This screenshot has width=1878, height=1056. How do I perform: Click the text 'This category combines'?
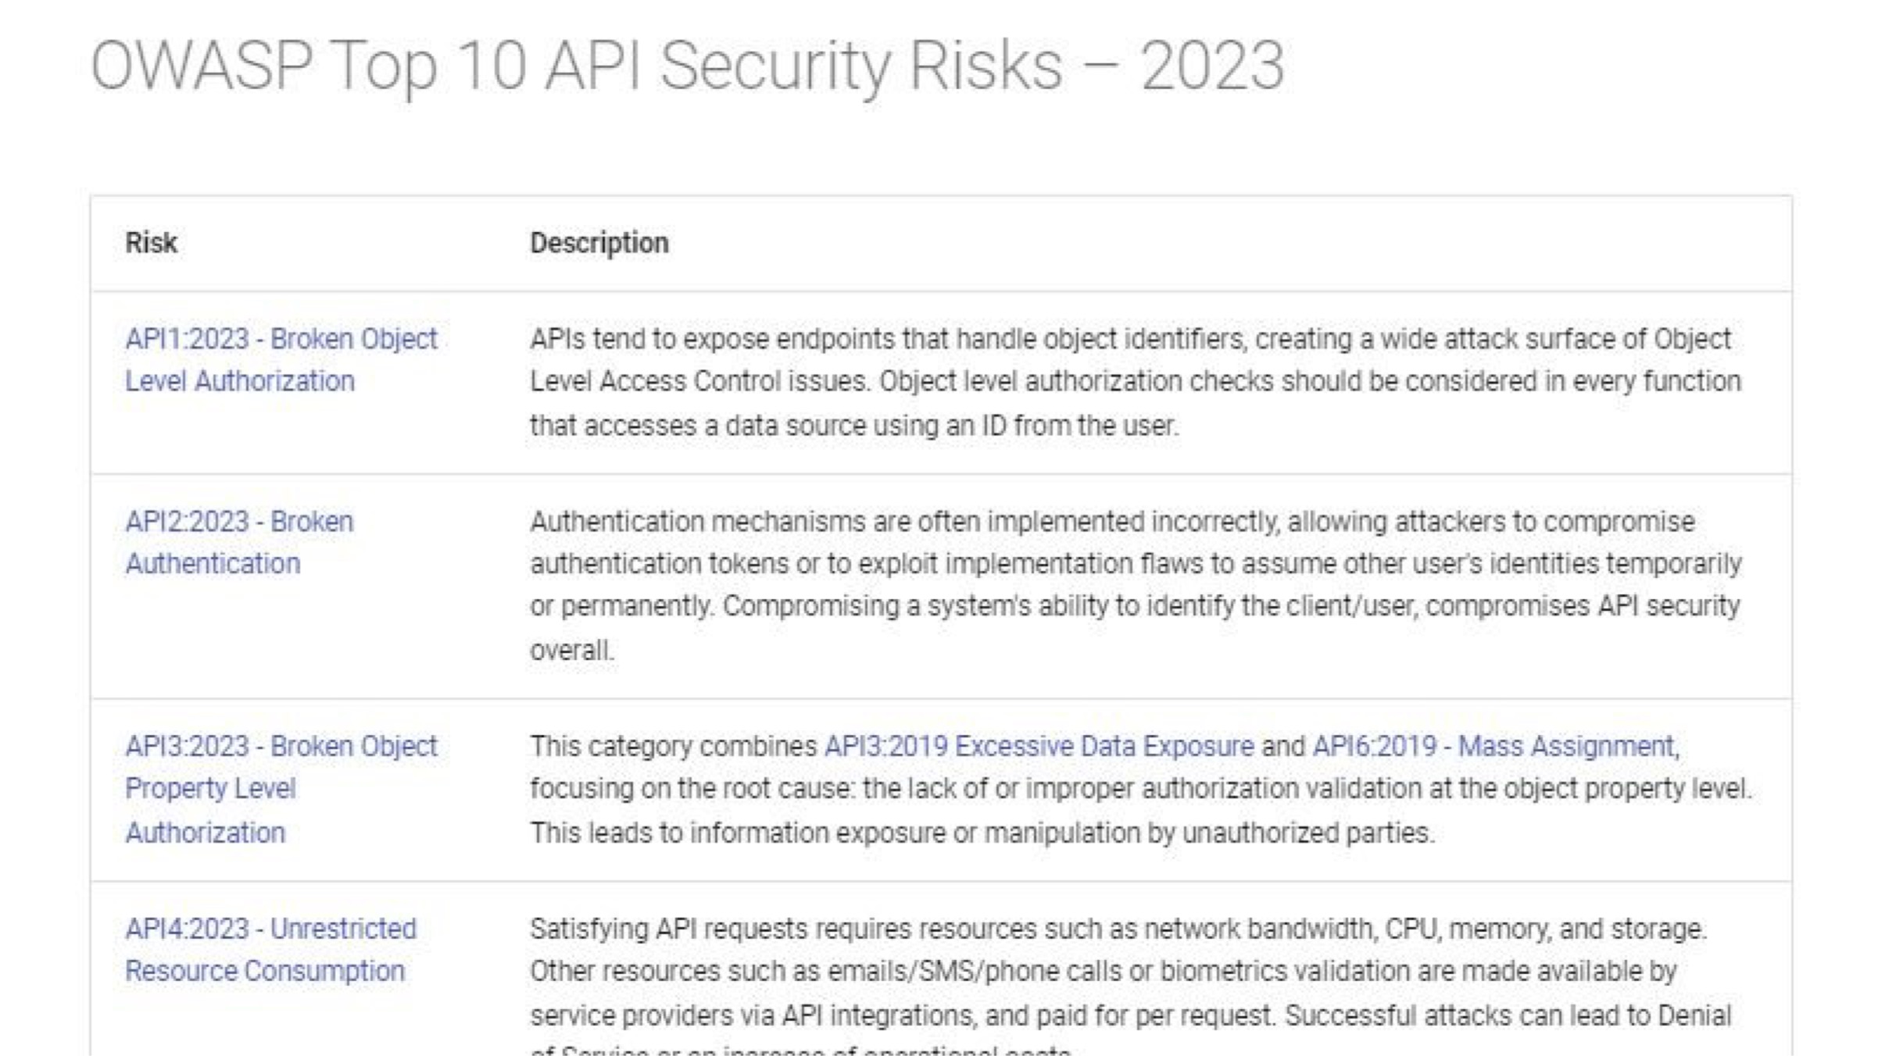673,747
